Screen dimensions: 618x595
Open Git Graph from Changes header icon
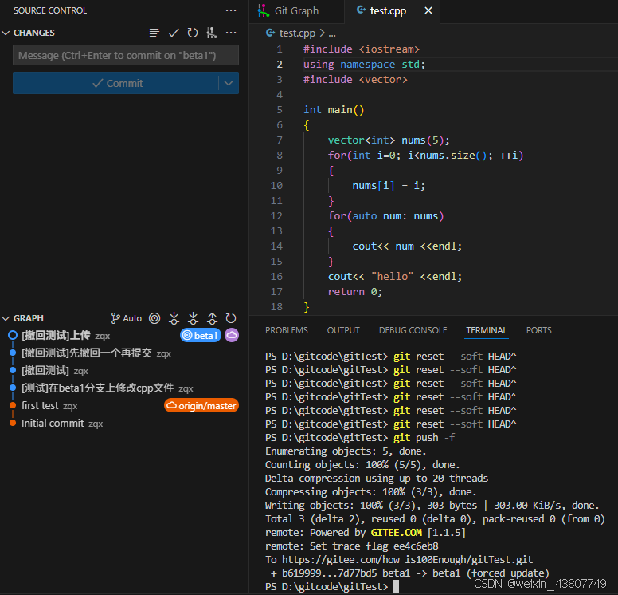pyautogui.click(x=212, y=33)
